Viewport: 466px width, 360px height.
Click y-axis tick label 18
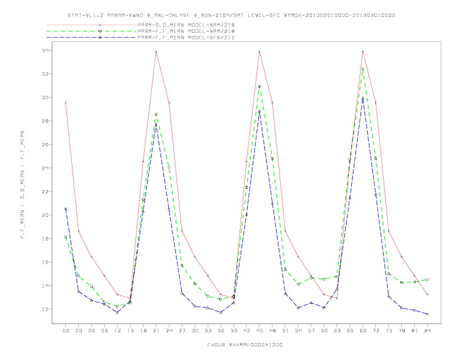tap(45, 238)
